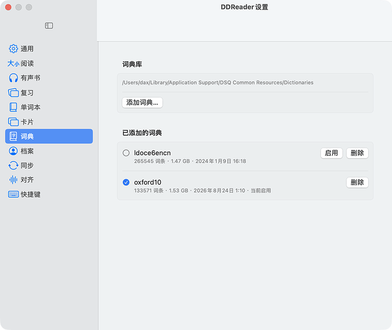
Task: Select the 词典 sidebar item
Action: pos(49,136)
